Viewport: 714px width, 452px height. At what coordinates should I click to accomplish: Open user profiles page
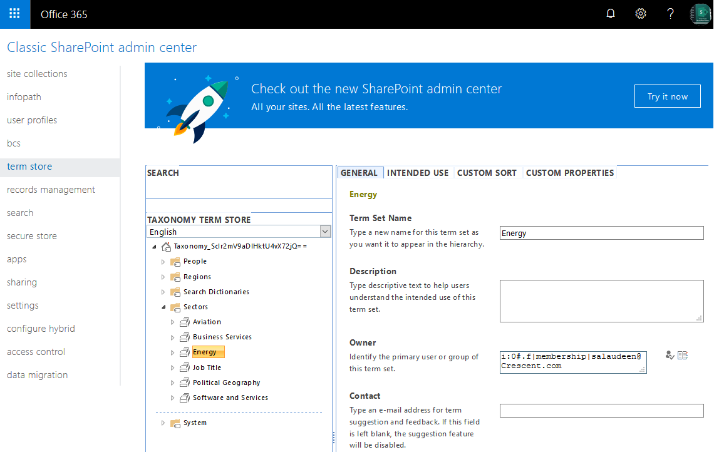[x=32, y=120]
